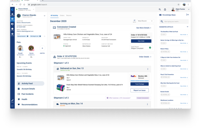This screenshot has height=128, width=201.
Task: Click the View Order button
Action: click(141, 41)
